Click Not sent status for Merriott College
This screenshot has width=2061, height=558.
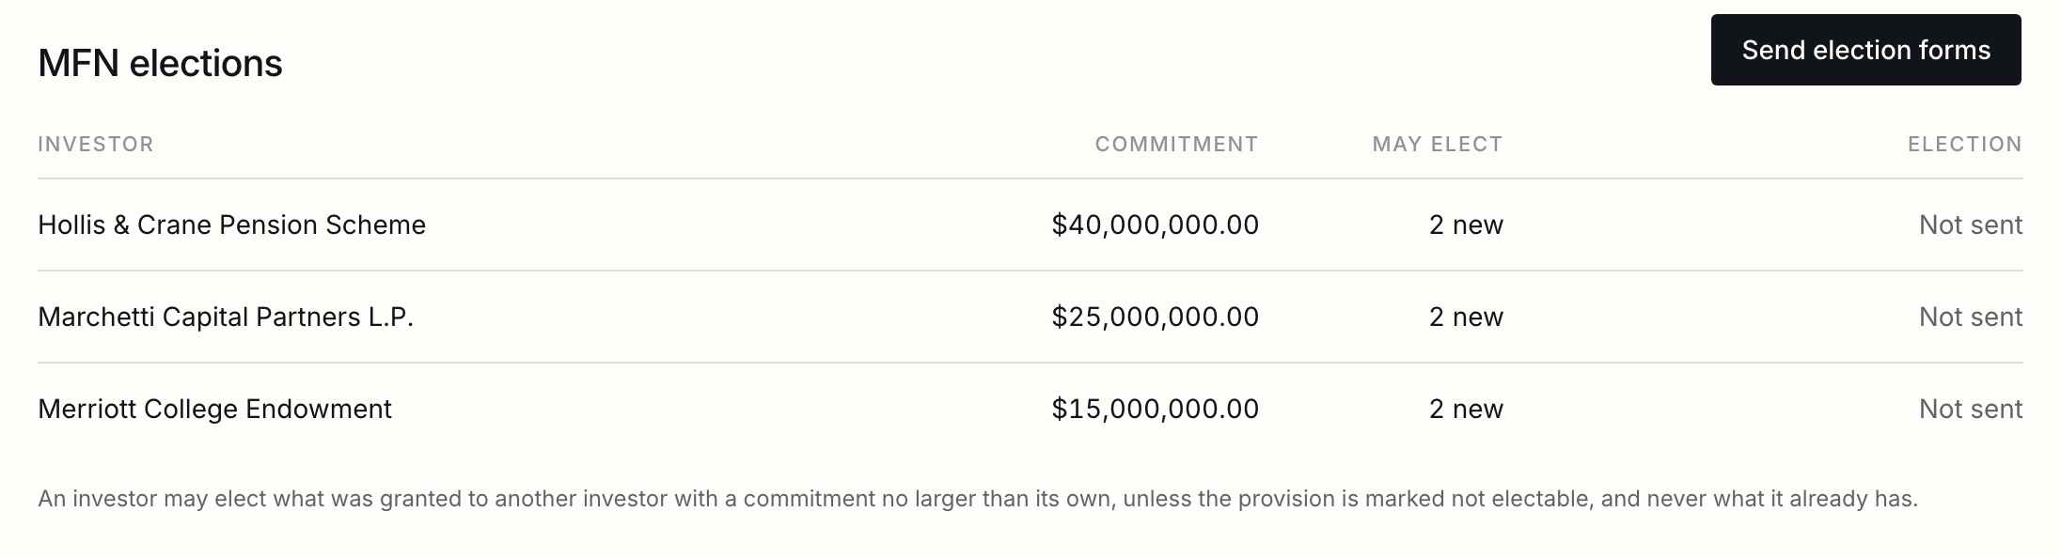click(1971, 409)
